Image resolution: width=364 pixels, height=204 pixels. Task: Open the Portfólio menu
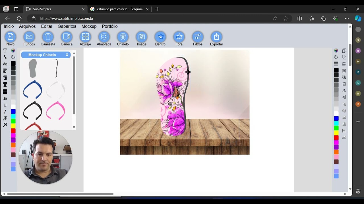(110, 26)
